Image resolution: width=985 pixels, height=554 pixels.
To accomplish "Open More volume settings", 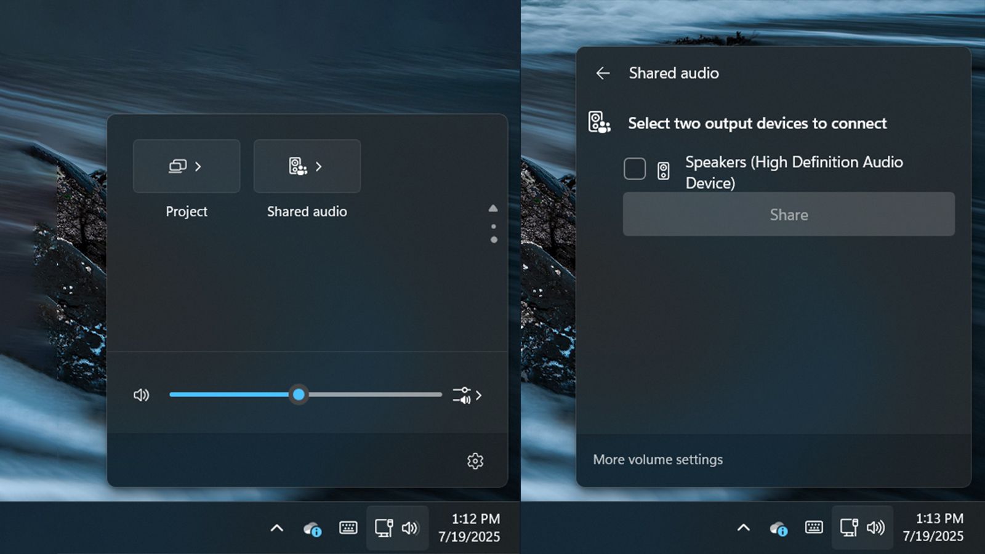I will pyautogui.click(x=657, y=459).
